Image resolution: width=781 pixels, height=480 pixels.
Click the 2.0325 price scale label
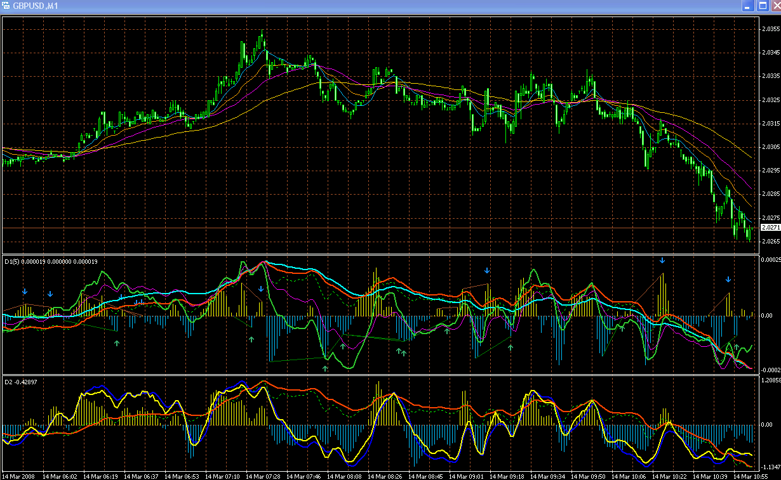pyautogui.click(x=770, y=100)
